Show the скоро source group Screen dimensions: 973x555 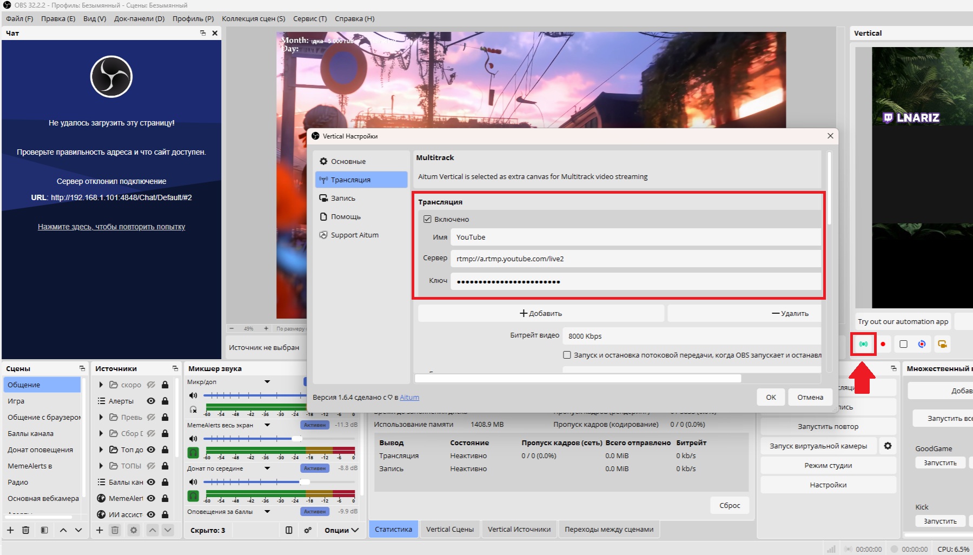[151, 385]
